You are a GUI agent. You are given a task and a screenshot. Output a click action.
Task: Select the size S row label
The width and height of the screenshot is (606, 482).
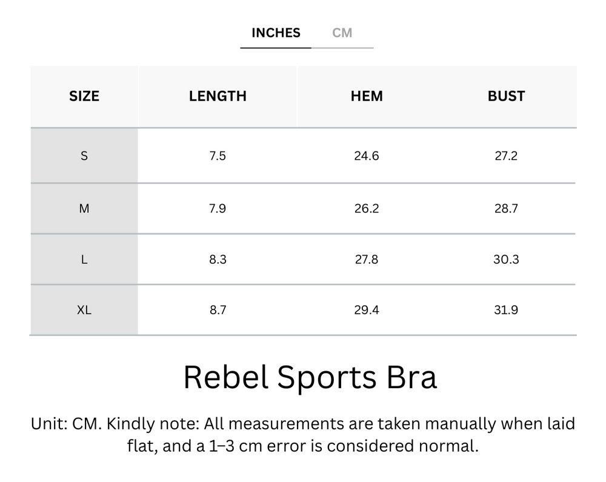pos(84,156)
